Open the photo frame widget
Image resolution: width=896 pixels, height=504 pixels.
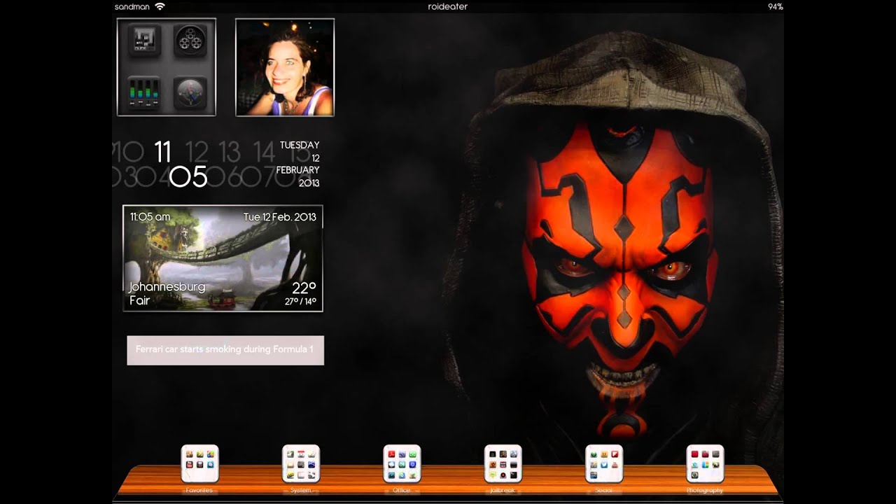pos(285,67)
